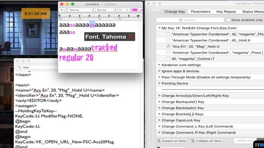This screenshot has height=148, width=264.
Task: Click the <autogen> line in XML editor
Action: [26, 106]
